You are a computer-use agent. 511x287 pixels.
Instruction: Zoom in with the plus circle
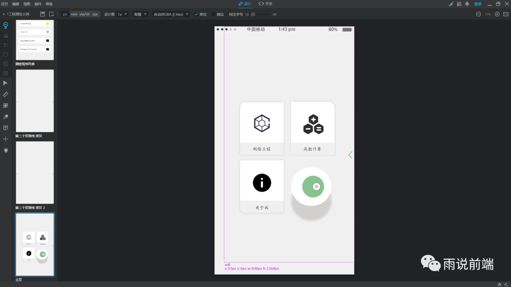[x=497, y=14]
